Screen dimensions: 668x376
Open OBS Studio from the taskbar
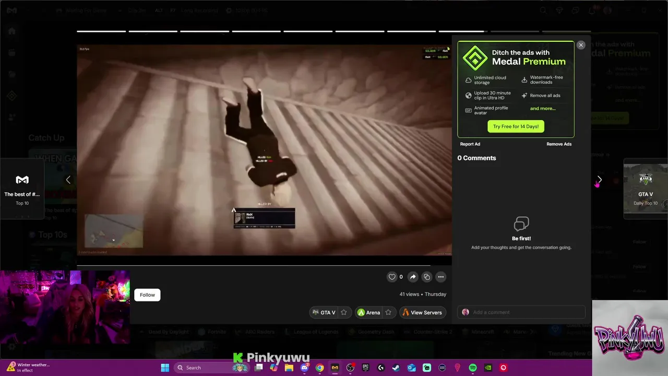[x=351, y=368]
